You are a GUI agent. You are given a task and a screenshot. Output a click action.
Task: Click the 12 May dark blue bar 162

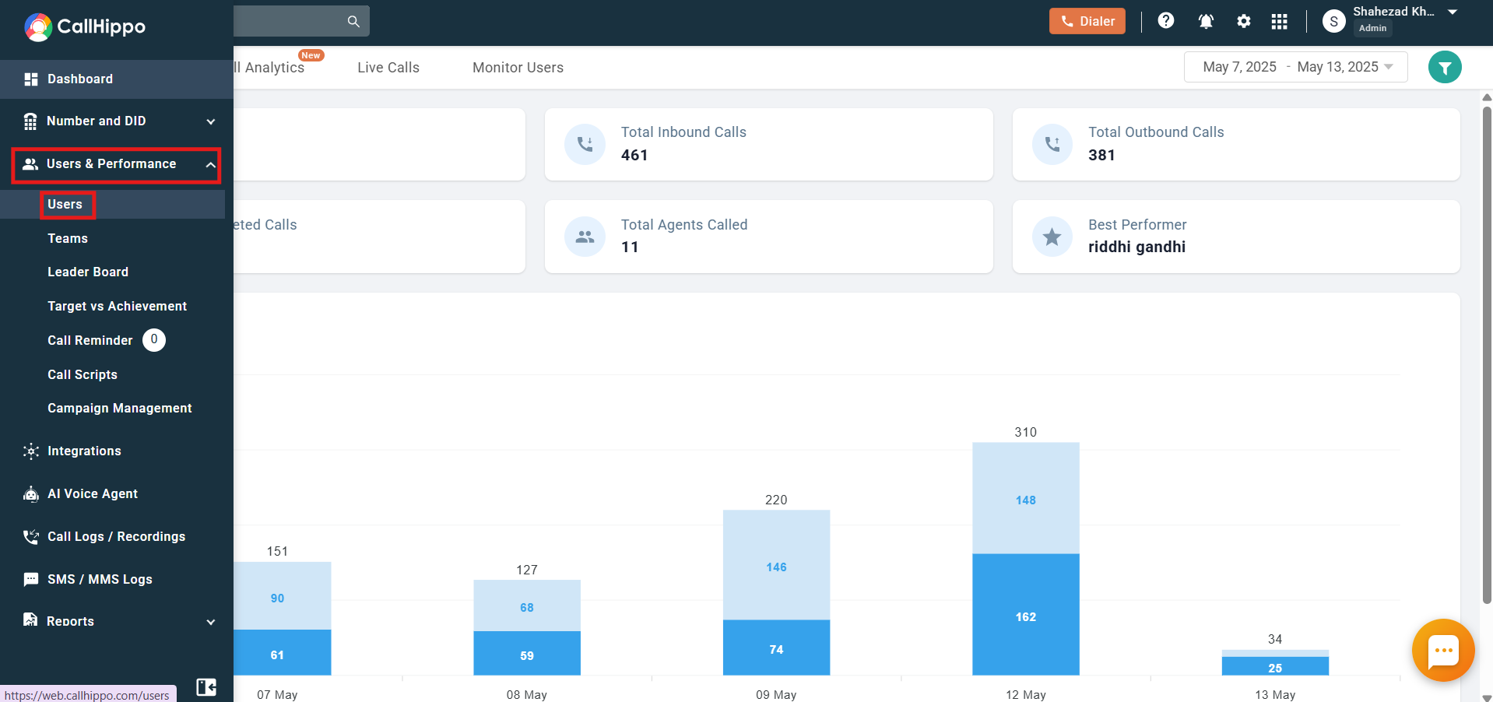pos(1025,614)
